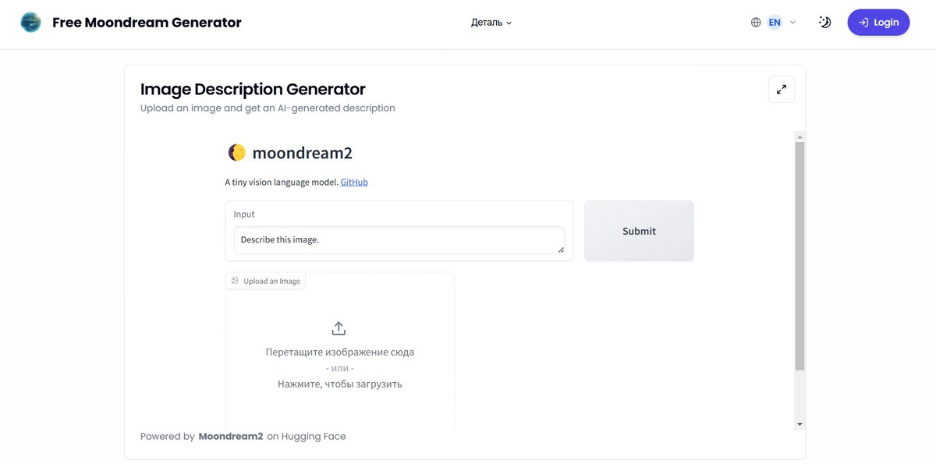This screenshot has width=936, height=464.
Task: Click Нажмите, чтобы загрузить upload area
Action: [340, 384]
